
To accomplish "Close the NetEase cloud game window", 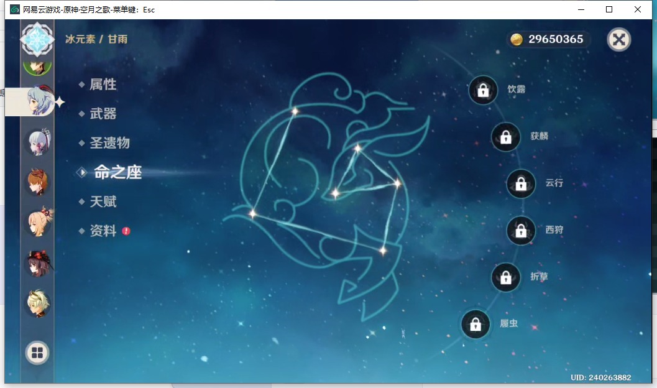I will tap(638, 9).
